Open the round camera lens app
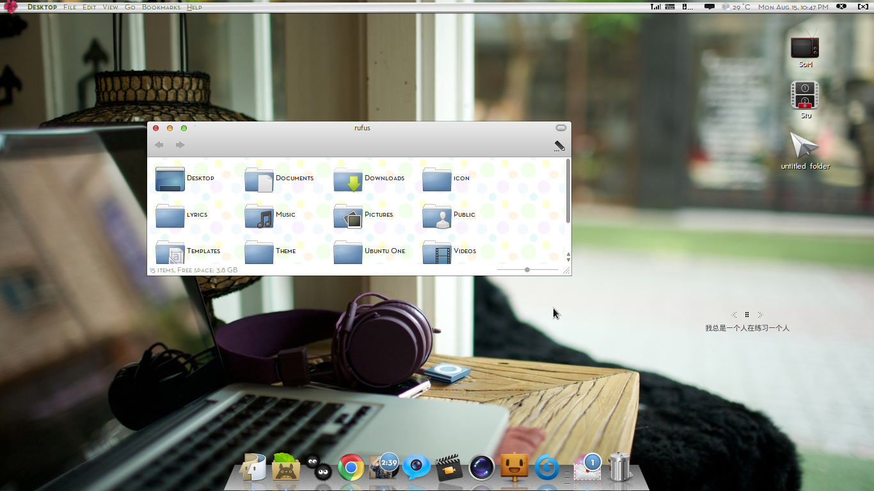874x491 pixels. pyautogui.click(x=482, y=468)
